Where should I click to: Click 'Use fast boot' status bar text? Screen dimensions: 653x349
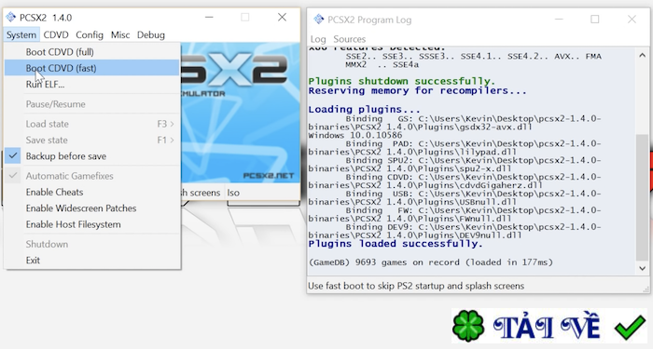[416, 286]
